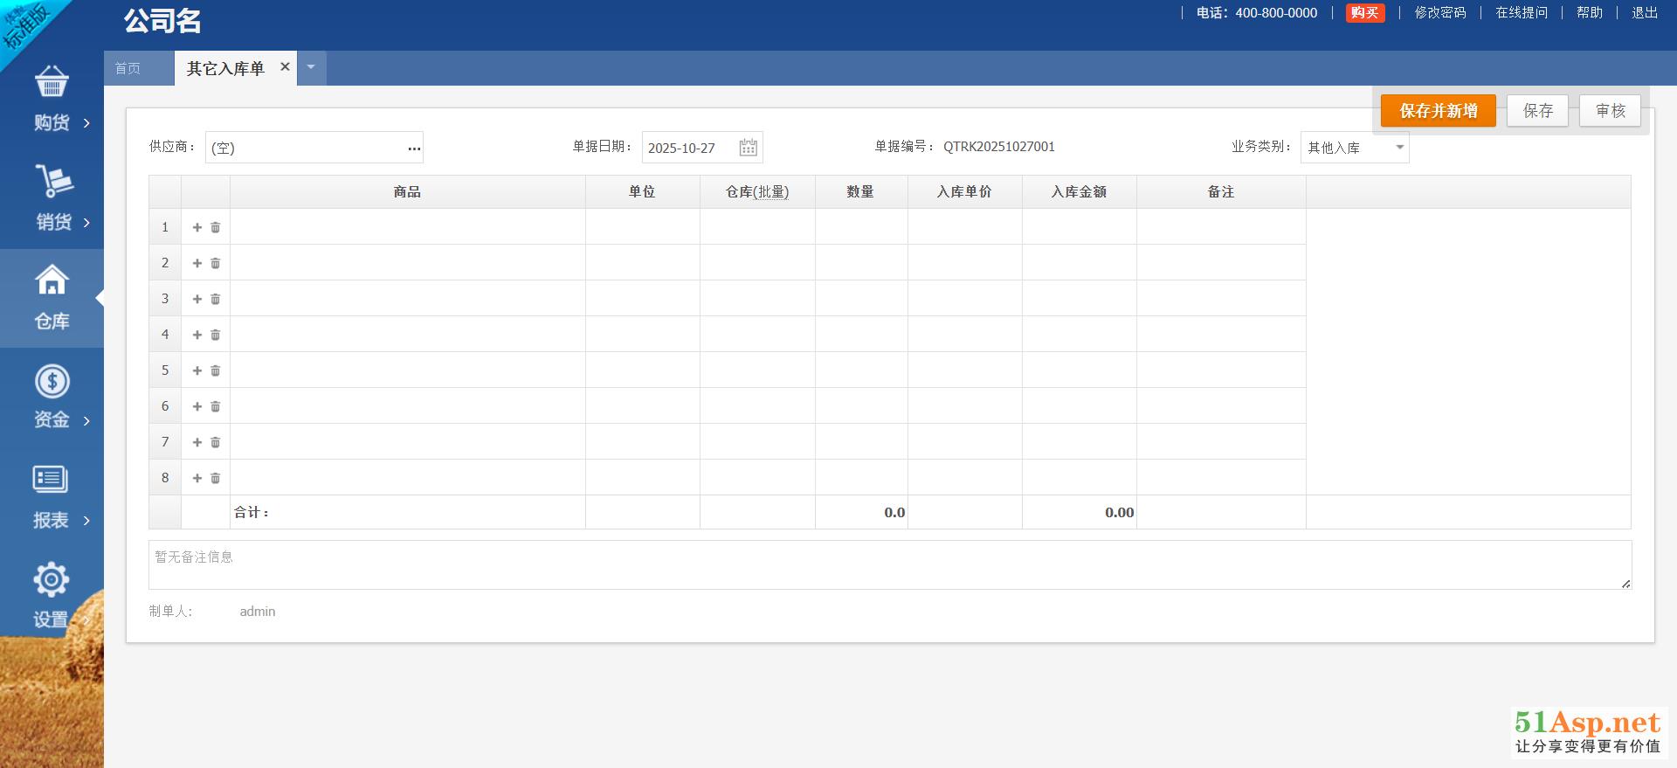Expand the tab list dropdown arrow
The width and height of the screenshot is (1677, 768).
pos(311,67)
